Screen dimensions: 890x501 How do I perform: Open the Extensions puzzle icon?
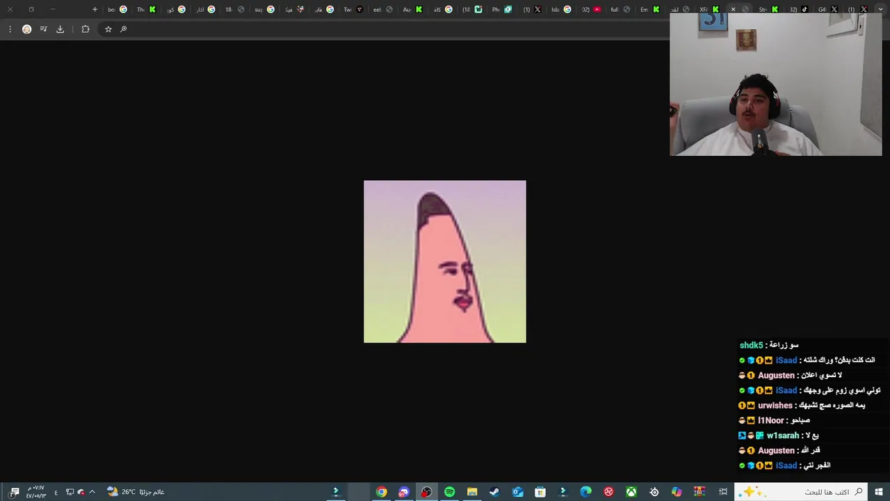tap(86, 29)
